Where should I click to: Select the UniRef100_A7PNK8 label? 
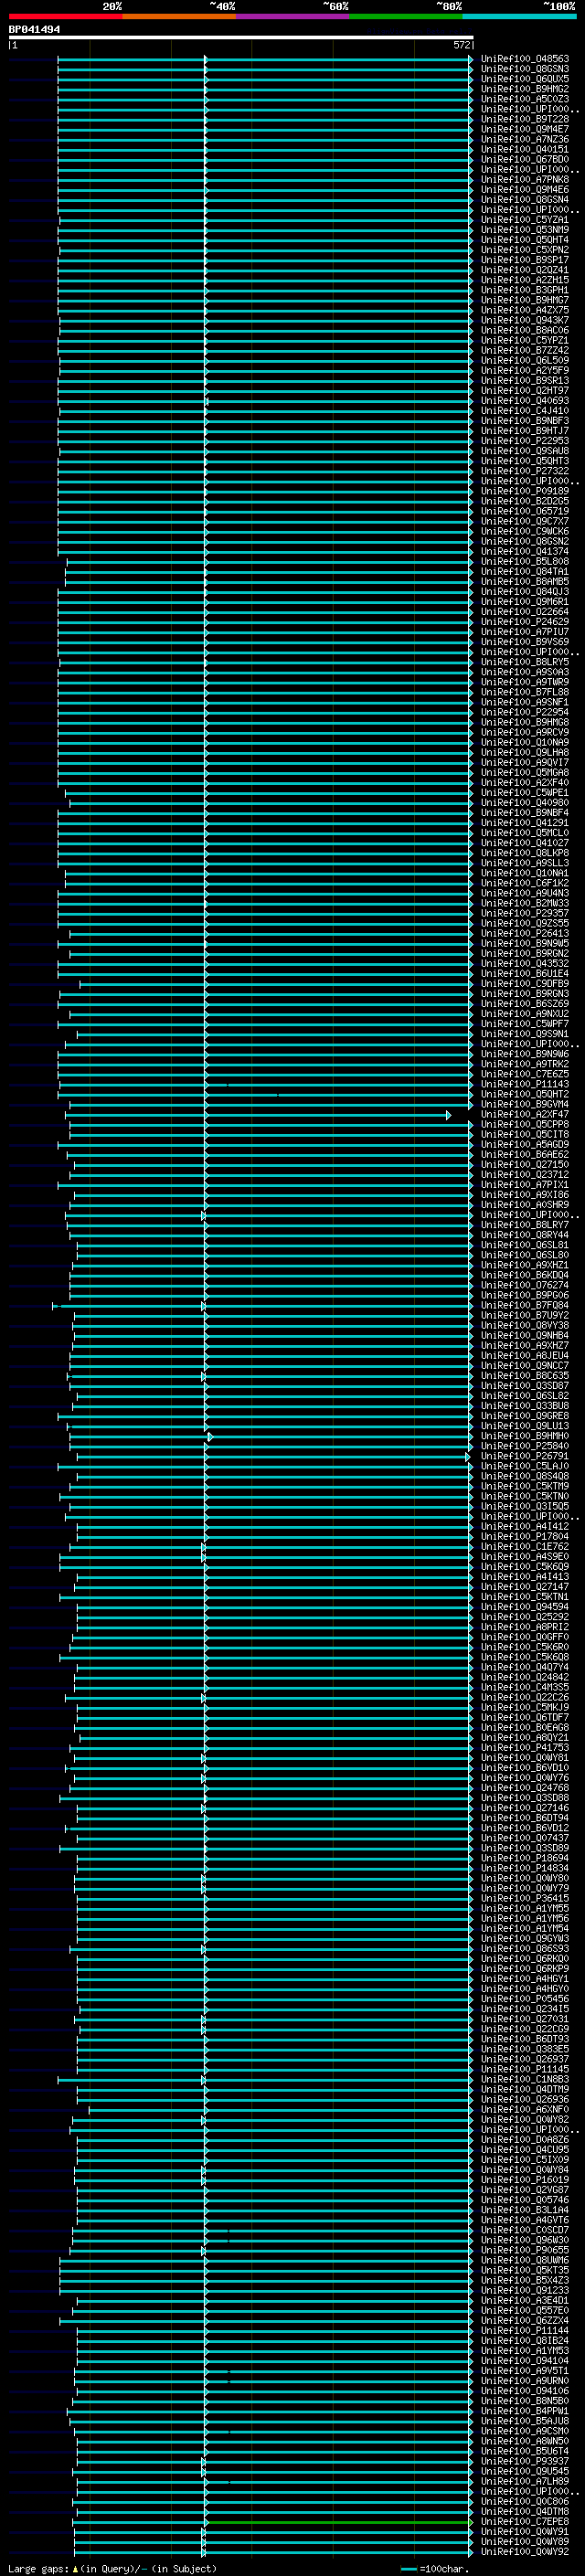(525, 180)
